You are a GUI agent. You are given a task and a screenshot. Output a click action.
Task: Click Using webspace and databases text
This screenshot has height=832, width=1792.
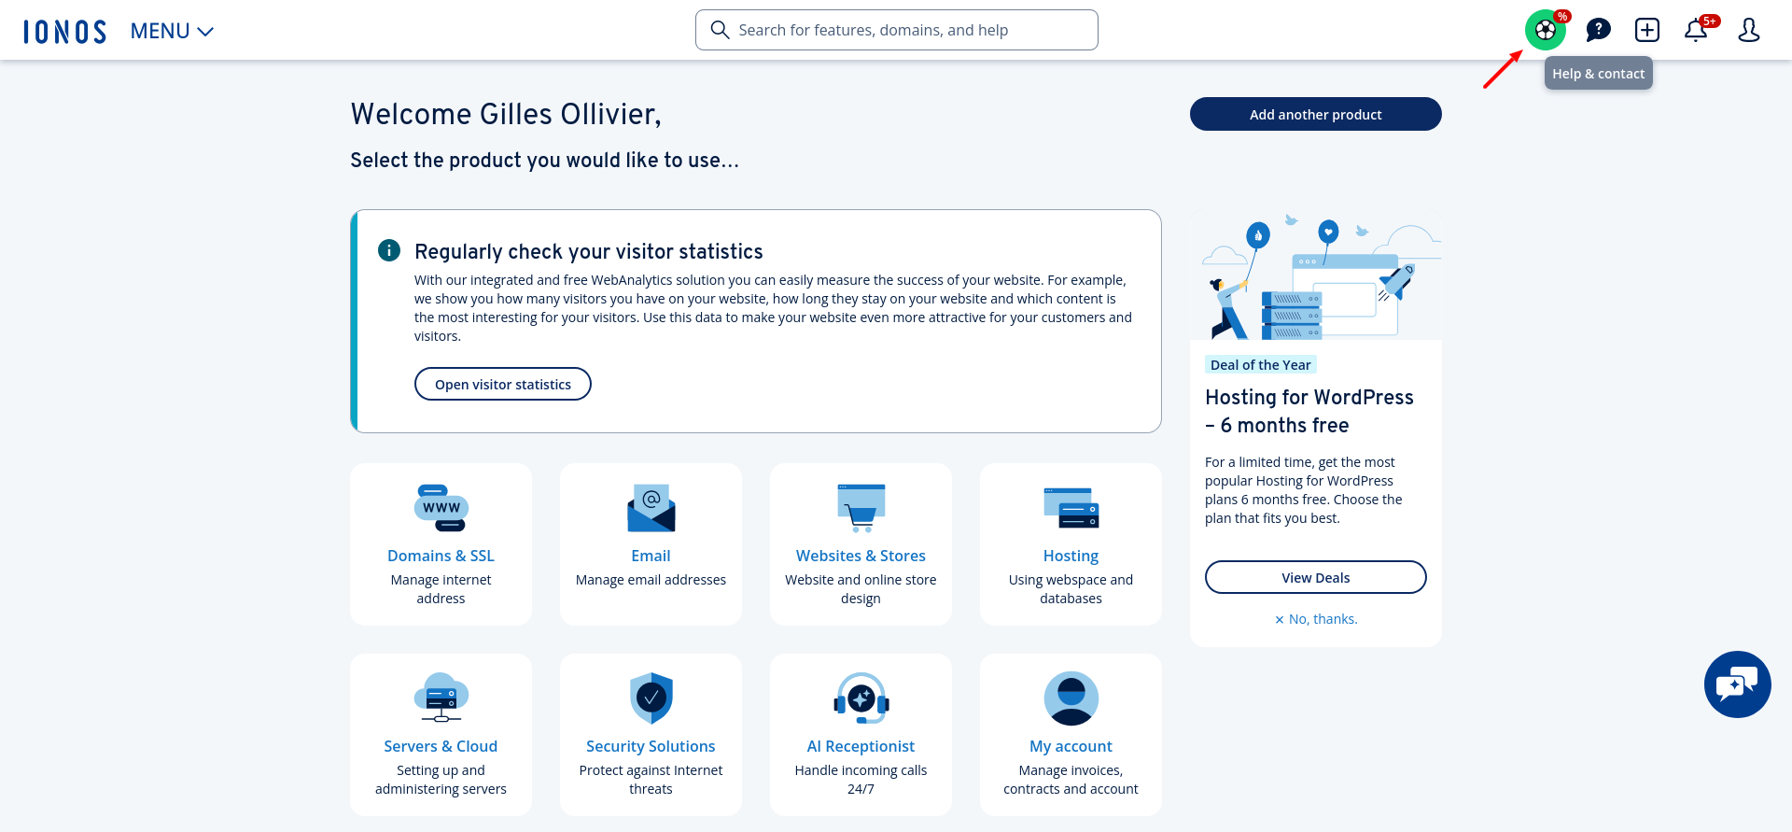click(x=1071, y=589)
